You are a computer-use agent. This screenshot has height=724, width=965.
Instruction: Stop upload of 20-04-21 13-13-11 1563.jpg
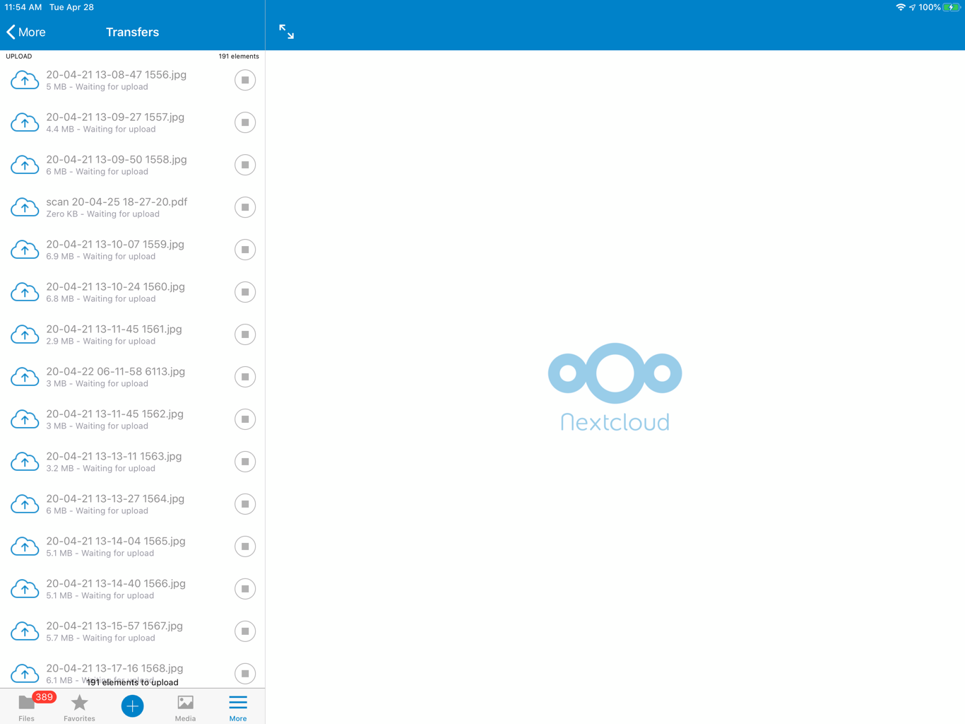click(245, 462)
